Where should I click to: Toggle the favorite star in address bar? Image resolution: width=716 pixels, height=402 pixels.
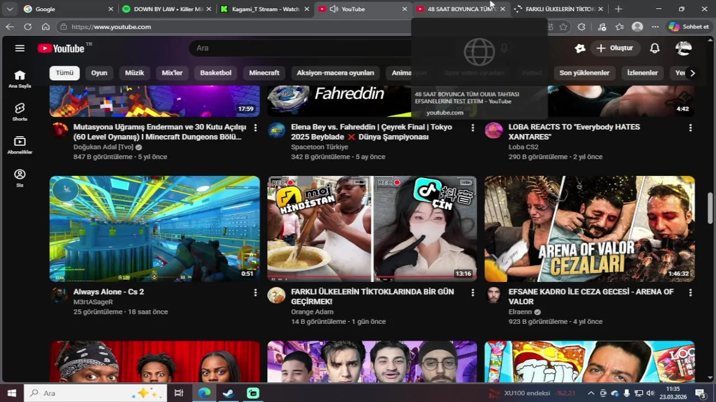(563, 27)
